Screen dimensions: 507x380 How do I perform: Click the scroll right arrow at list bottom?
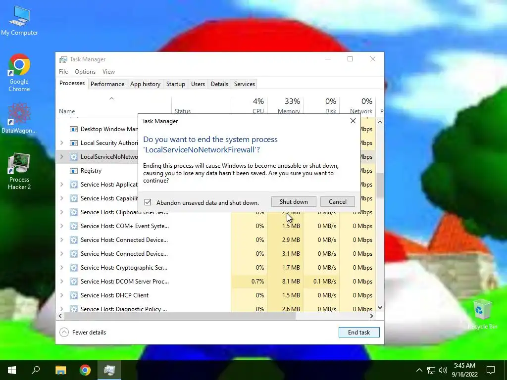[x=372, y=316]
